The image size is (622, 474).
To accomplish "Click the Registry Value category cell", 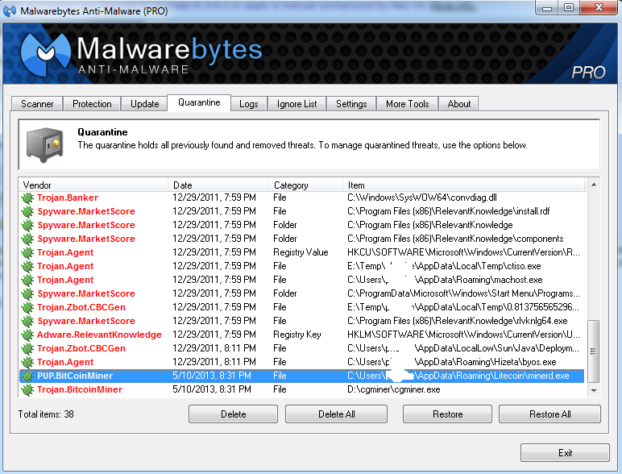I will [301, 252].
